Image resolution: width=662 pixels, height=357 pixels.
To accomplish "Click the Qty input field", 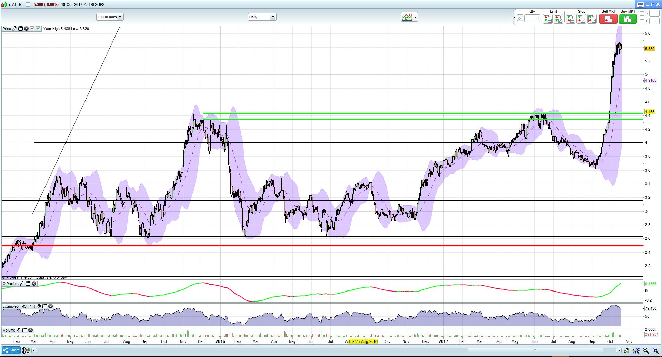I will point(532,18).
